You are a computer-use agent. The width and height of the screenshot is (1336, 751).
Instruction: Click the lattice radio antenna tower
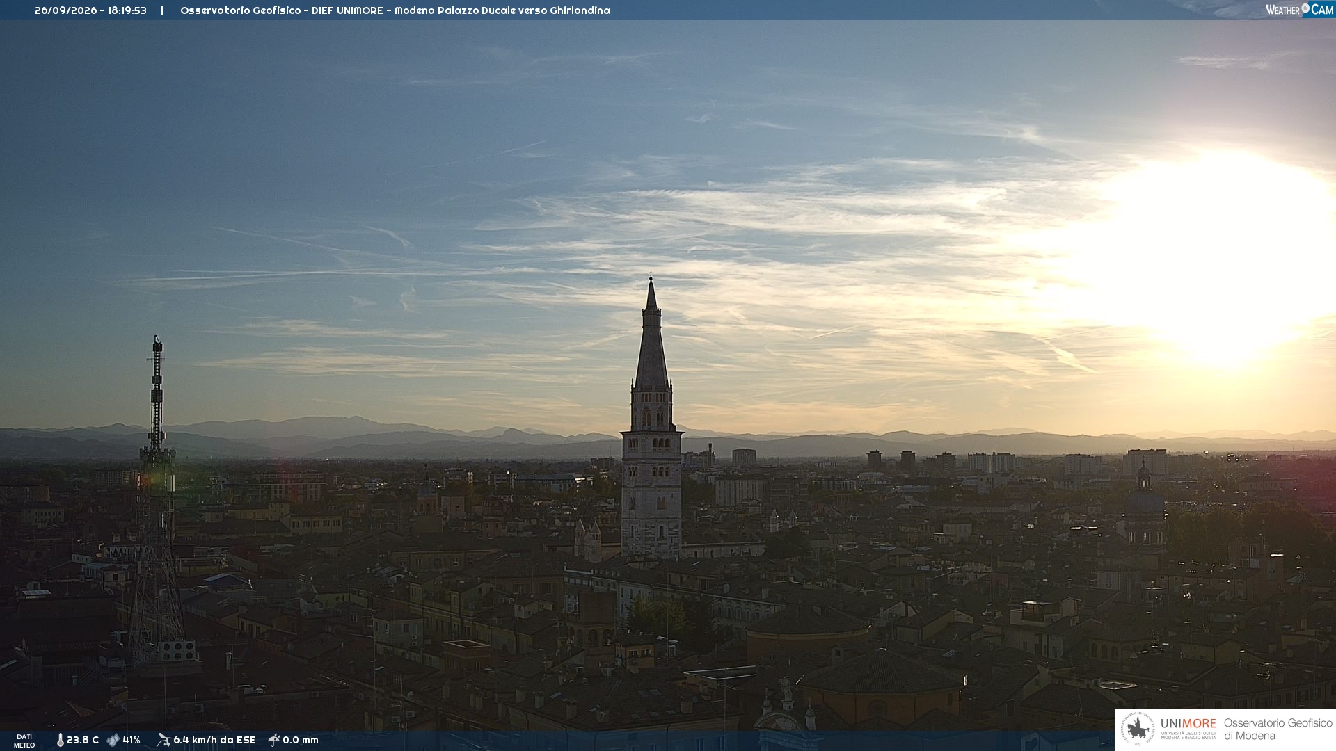click(157, 501)
